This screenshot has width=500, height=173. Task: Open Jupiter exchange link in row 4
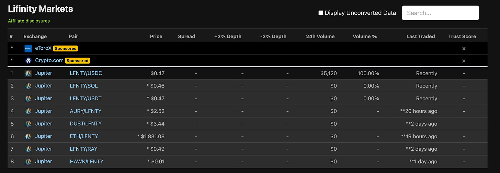tap(44, 111)
